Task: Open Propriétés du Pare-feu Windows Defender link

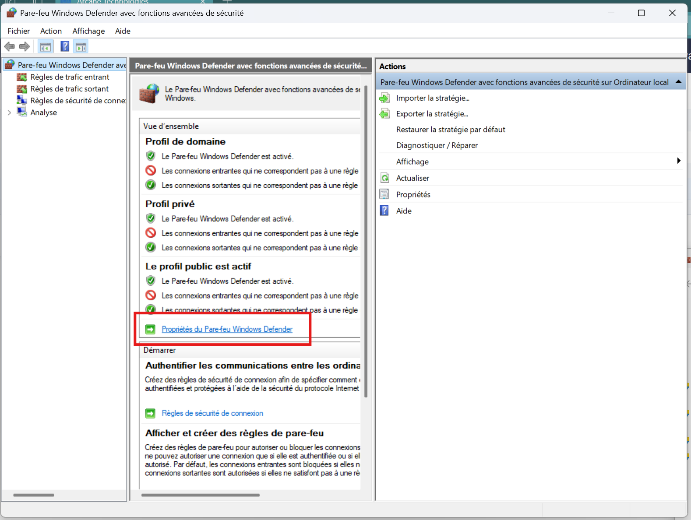Action: tap(227, 329)
